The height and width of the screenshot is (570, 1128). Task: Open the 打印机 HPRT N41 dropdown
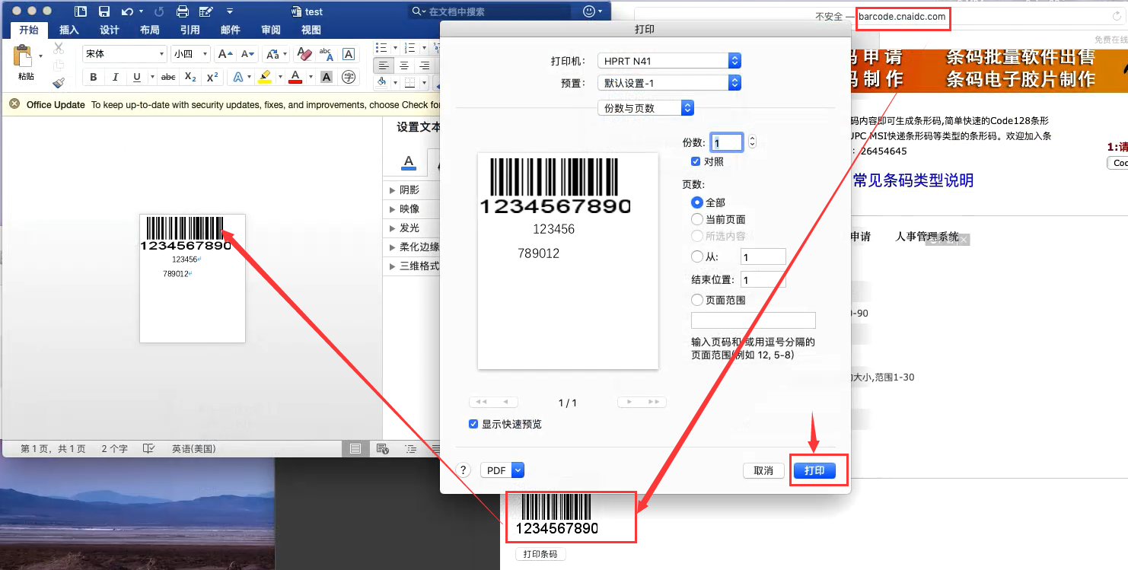pyautogui.click(x=670, y=61)
